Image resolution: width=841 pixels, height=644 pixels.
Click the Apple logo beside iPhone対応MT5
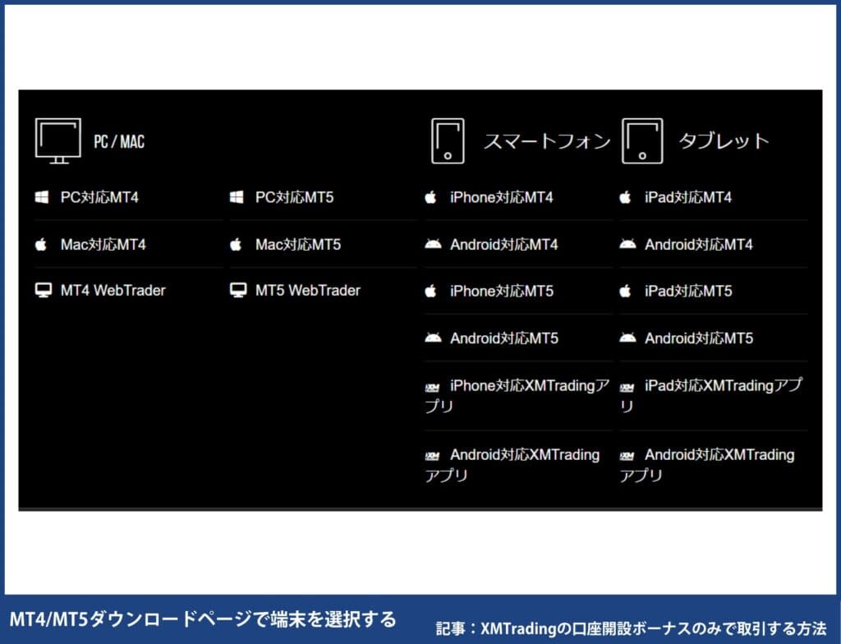(430, 292)
